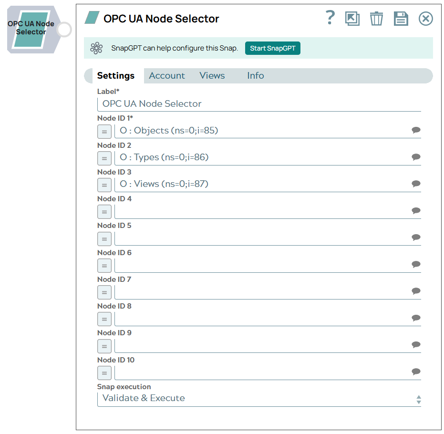Delete the snap using the trash icon

coord(376,18)
